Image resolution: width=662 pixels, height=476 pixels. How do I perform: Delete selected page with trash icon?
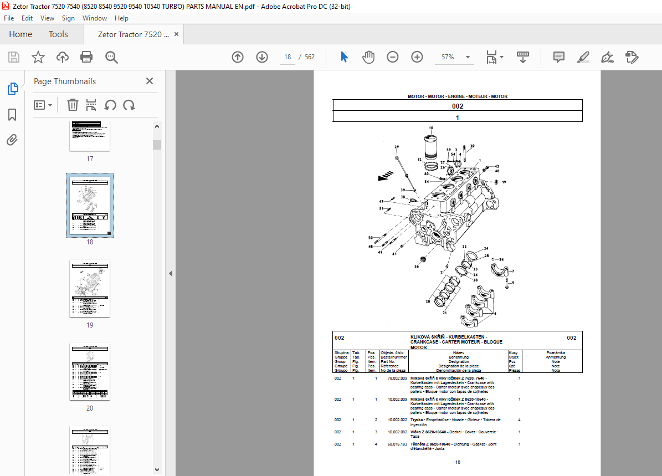click(73, 105)
